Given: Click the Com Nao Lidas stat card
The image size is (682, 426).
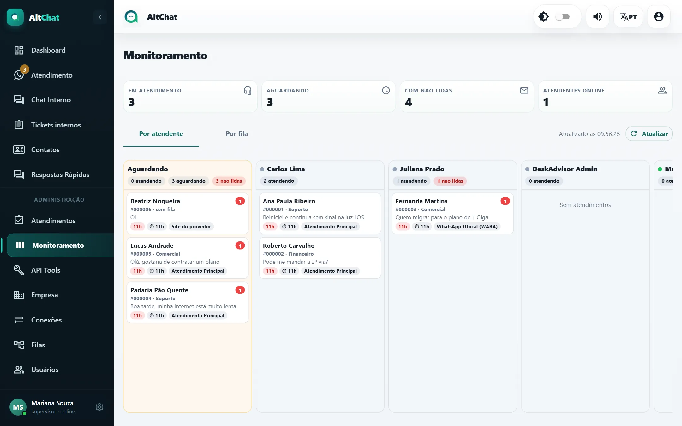Looking at the screenshot, I should click(x=467, y=97).
